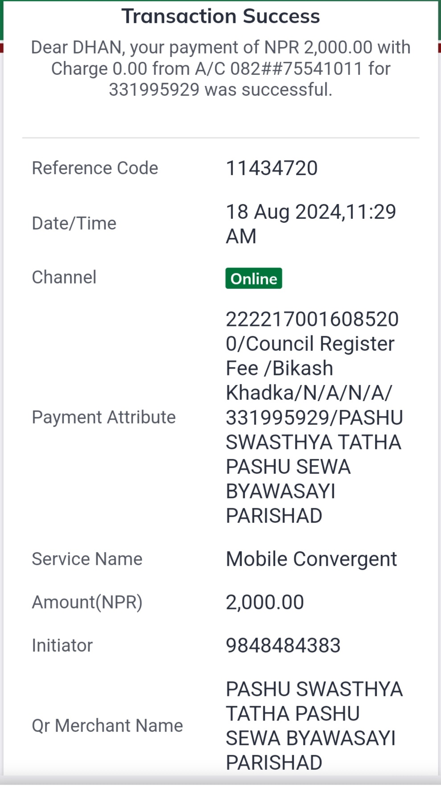Image resolution: width=441 pixels, height=793 pixels.
Task: Tap the Qr Merchant Name value
Action: [314, 726]
